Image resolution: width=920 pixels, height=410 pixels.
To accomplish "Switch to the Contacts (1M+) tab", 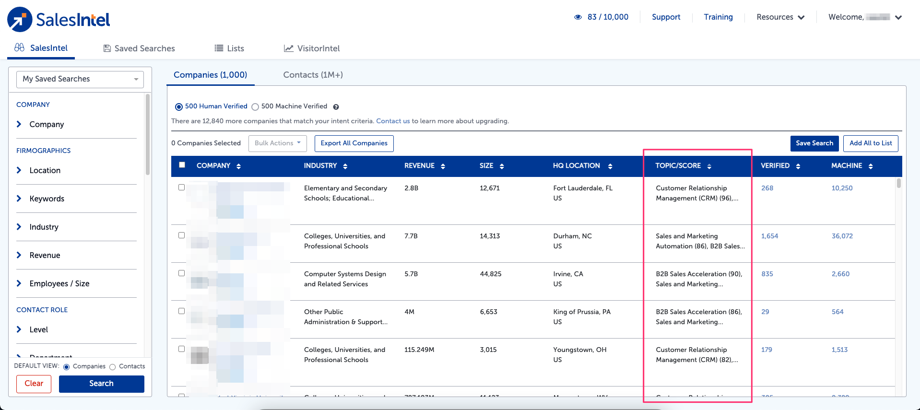I will tap(313, 75).
